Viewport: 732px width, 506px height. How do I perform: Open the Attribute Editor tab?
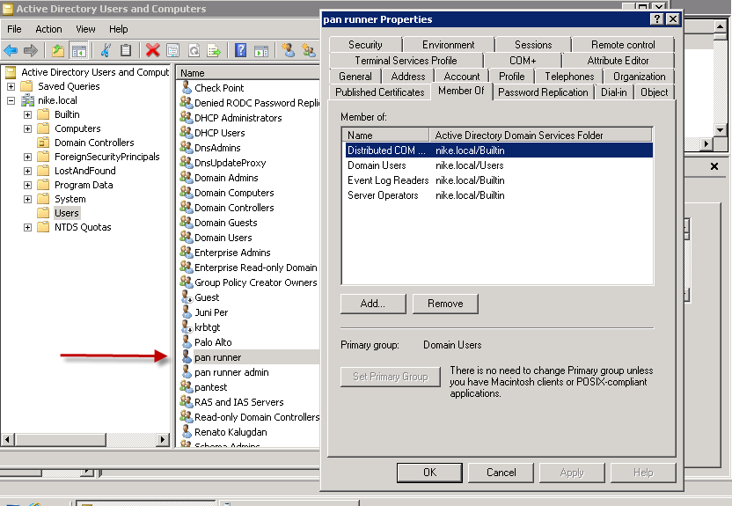click(x=618, y=61)
